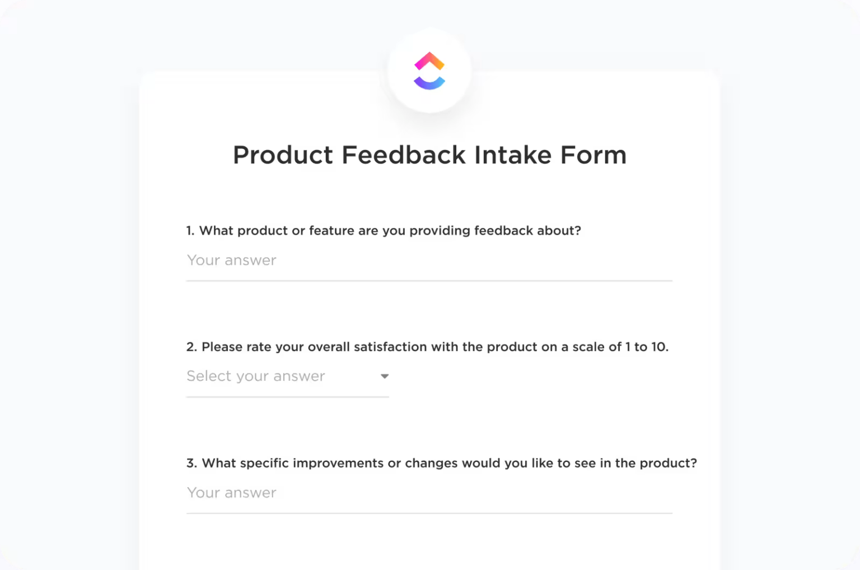This screenshot has width=860, height=570.
Task: Click the underline of the satisfaction rating field
Action: [287, 396]
